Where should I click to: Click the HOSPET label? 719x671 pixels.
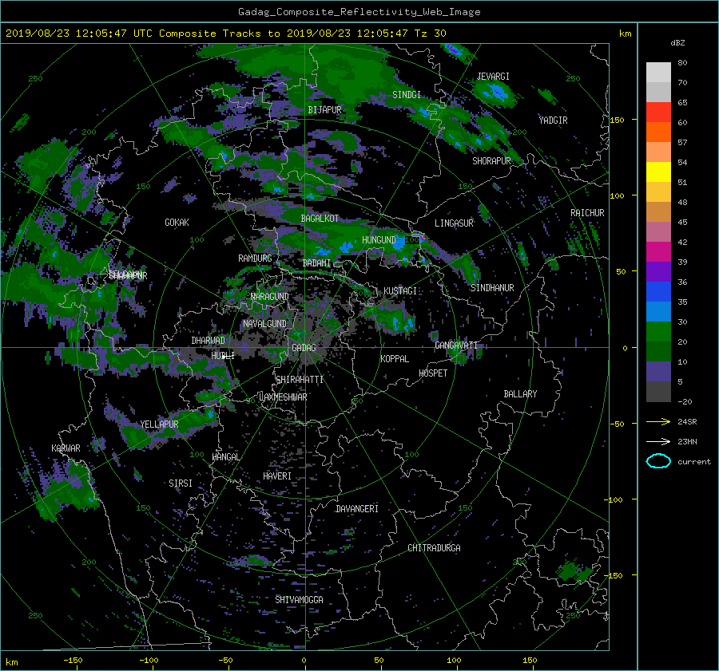(433, 373)
